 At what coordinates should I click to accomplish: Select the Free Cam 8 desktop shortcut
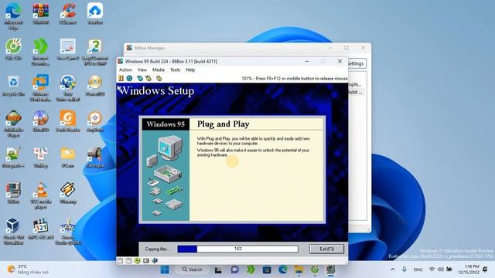68,49
